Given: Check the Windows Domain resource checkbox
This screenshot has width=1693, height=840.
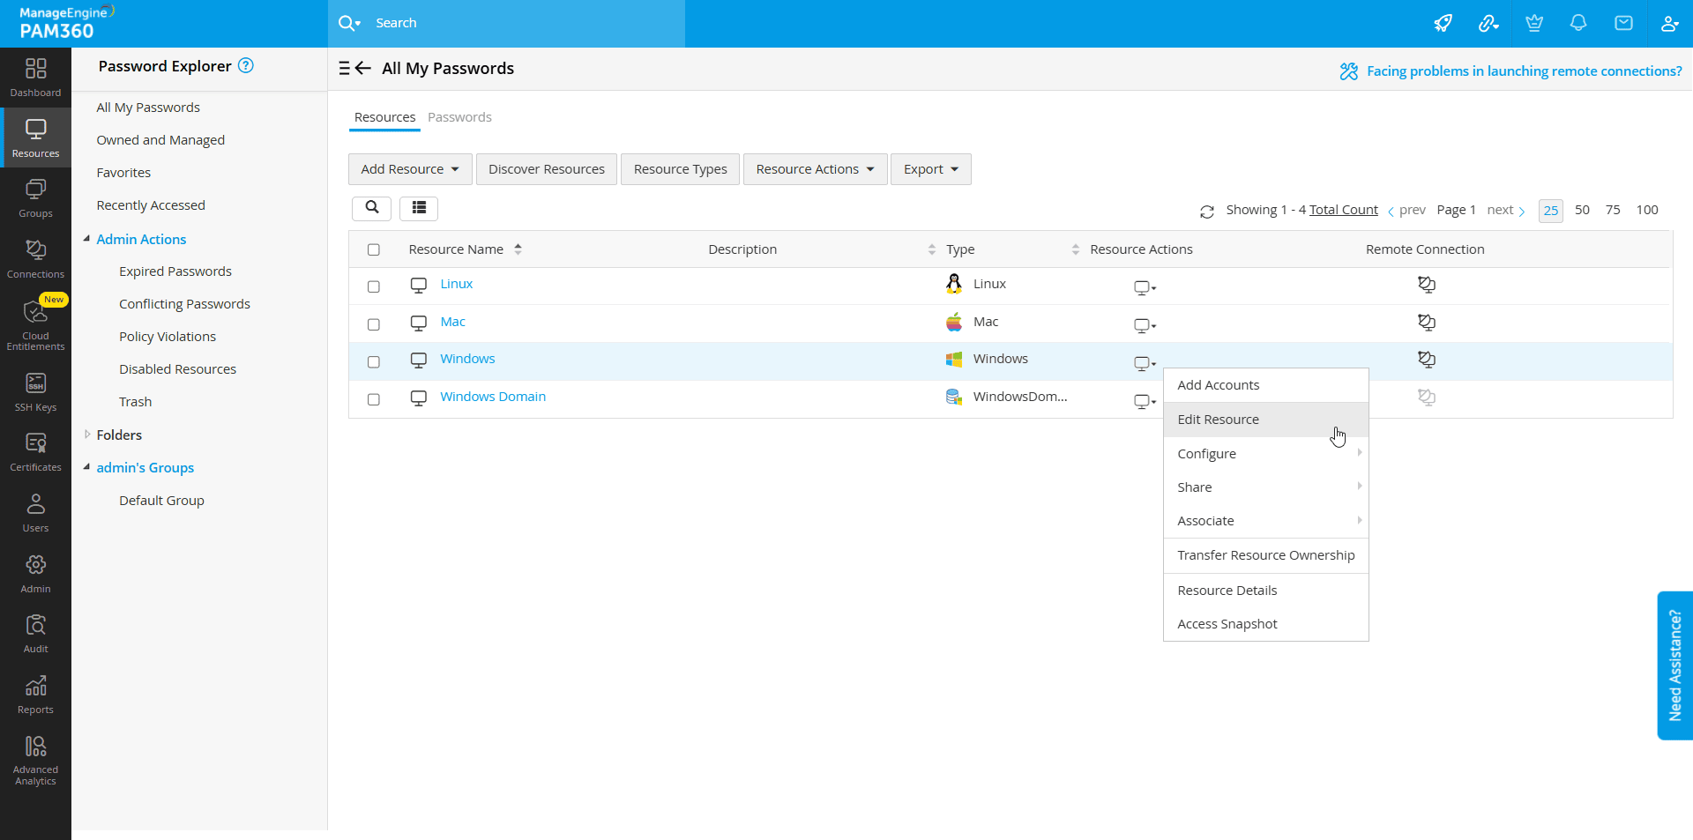Looking at the screenshot, I should click(x=374, y=399).
